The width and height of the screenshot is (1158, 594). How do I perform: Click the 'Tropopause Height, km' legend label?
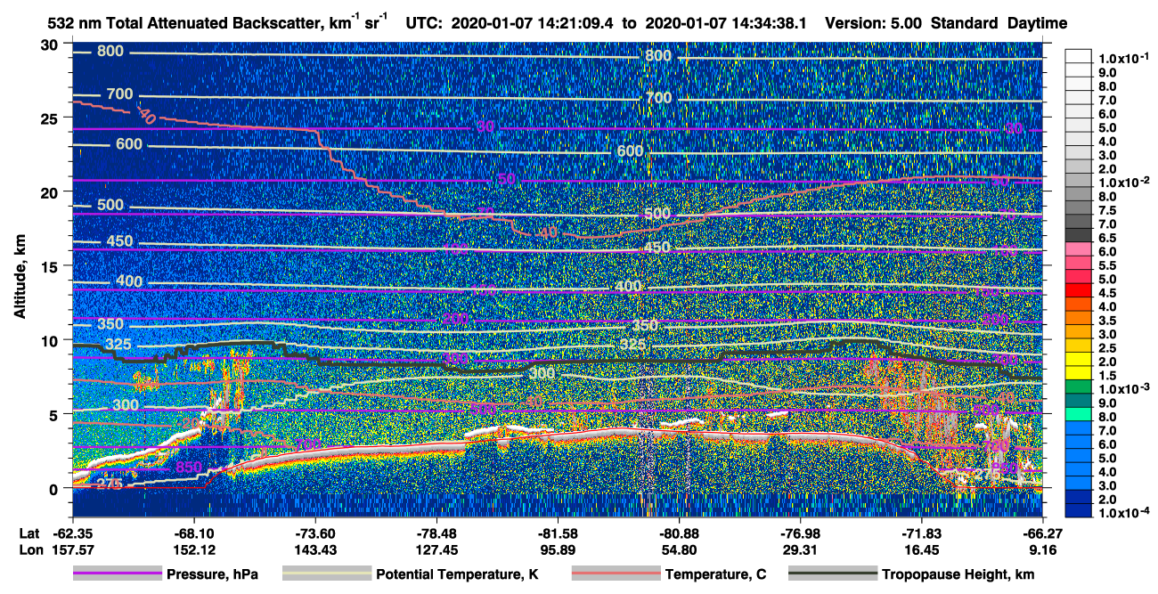(958, 574)
